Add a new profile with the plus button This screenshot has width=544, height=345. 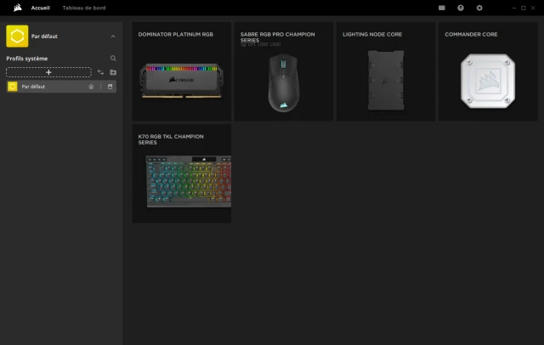coord(48,72)
